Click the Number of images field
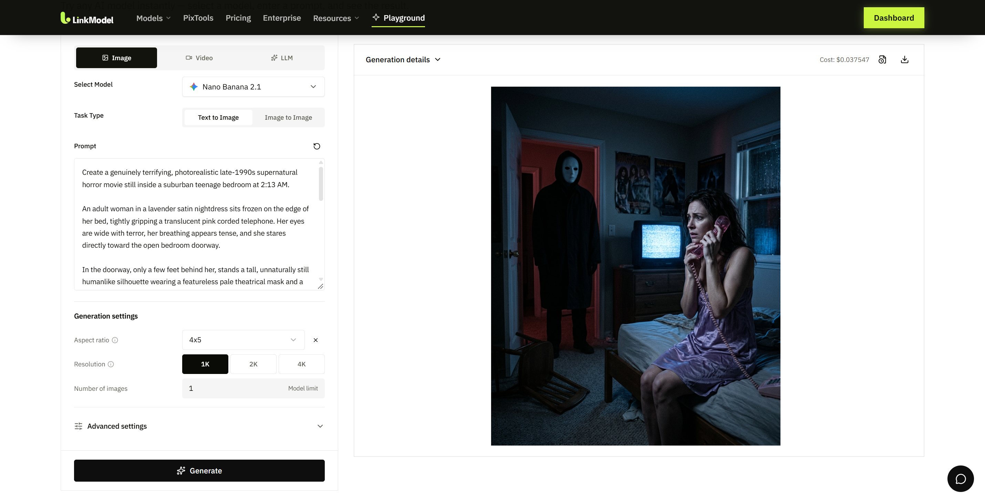The image size is (985, 493). coord(253,388)
